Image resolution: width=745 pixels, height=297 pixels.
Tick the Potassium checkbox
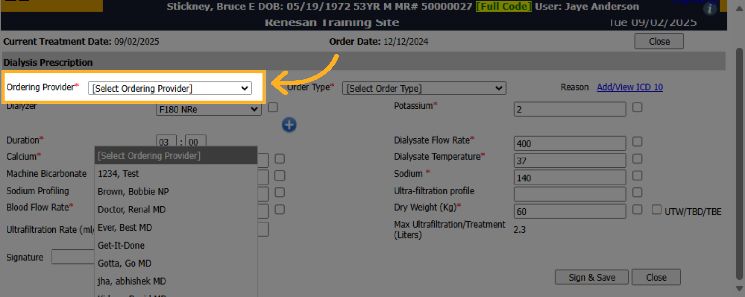tap(637, 107)
